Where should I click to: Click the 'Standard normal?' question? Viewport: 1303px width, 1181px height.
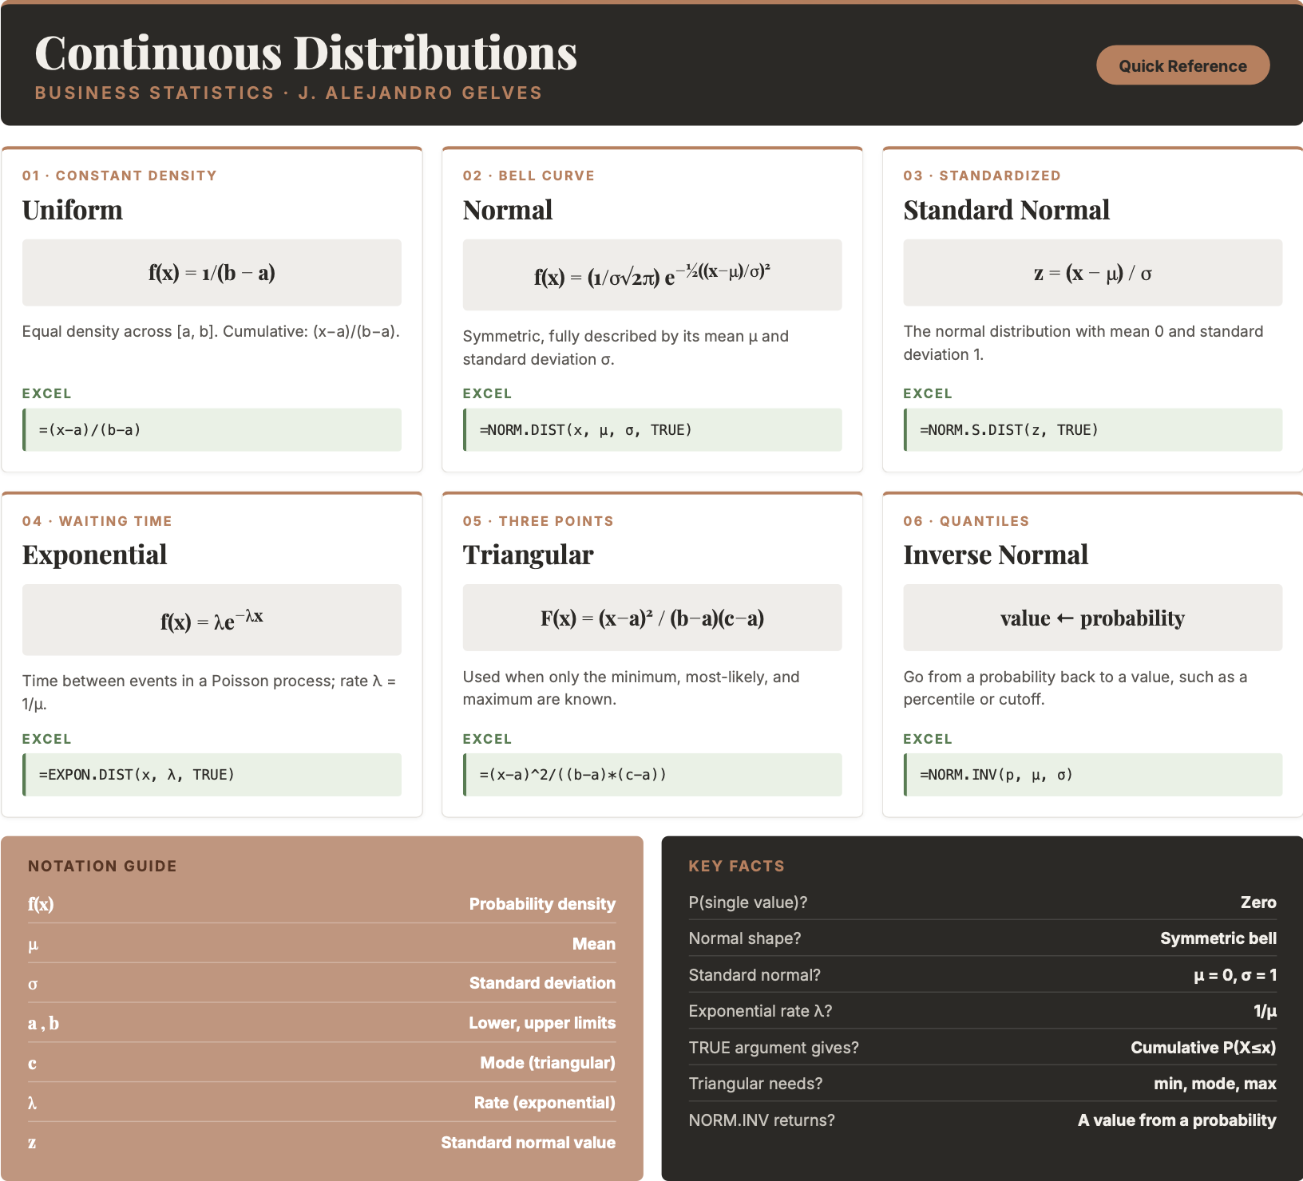(x=754, y=975)
